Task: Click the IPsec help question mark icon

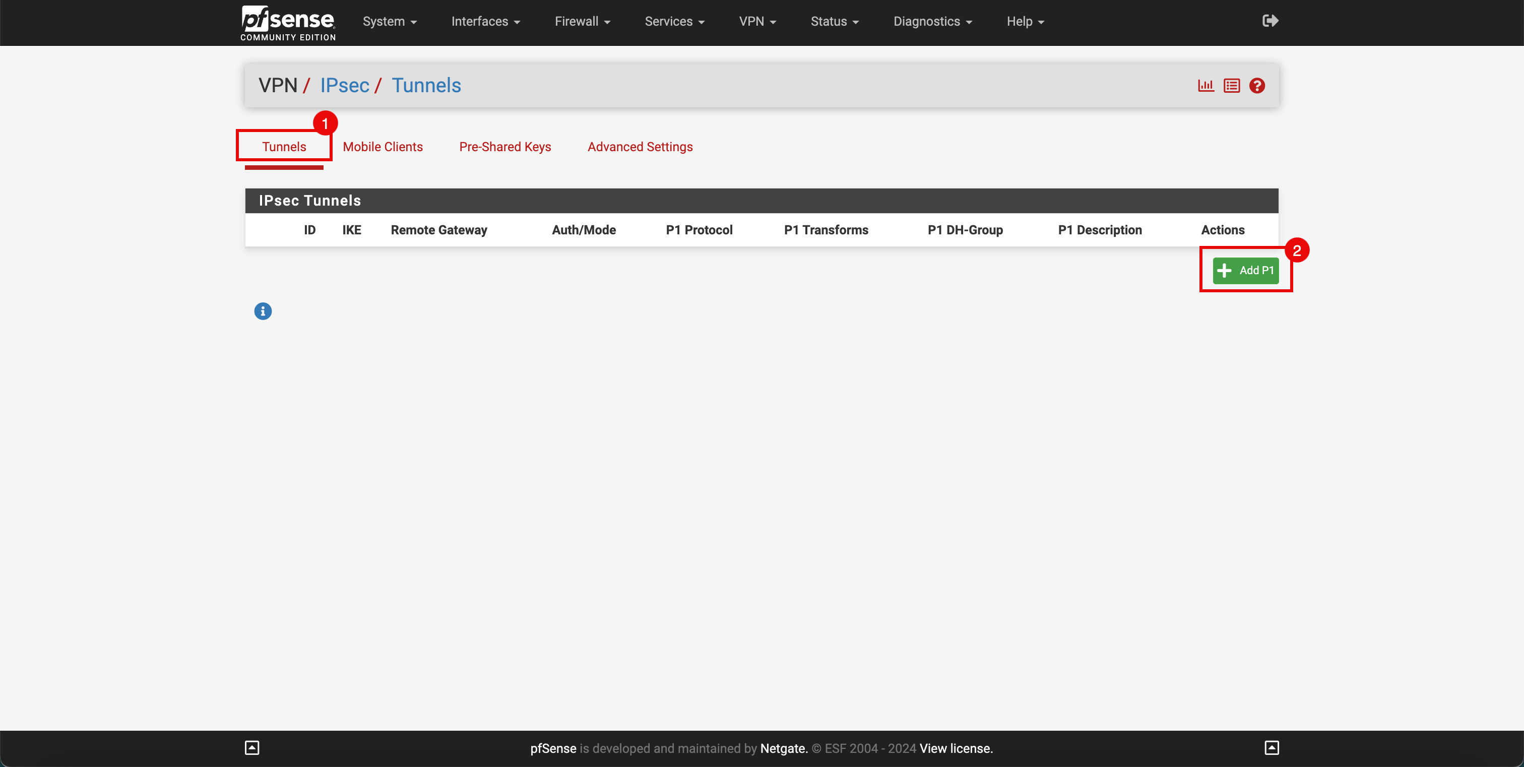Action: [1257, 85]
